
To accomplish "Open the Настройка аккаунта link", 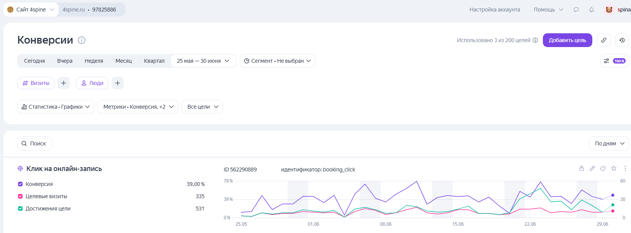I will (495, 10).
